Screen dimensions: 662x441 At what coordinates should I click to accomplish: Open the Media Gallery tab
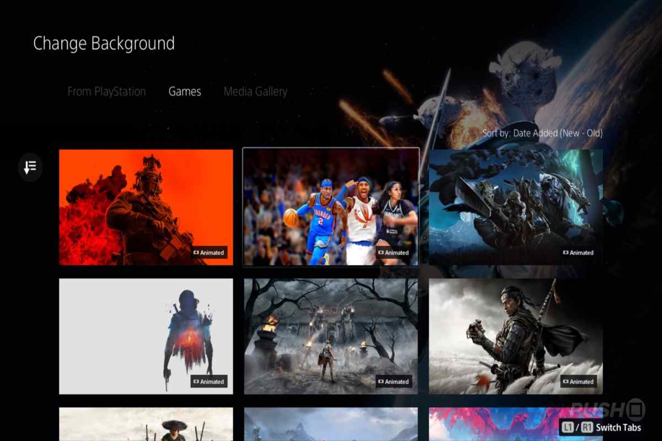(255, 92)
